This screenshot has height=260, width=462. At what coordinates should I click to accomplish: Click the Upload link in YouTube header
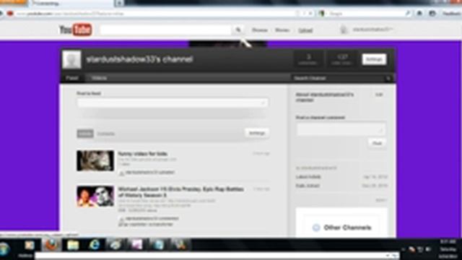pos(305,30)
